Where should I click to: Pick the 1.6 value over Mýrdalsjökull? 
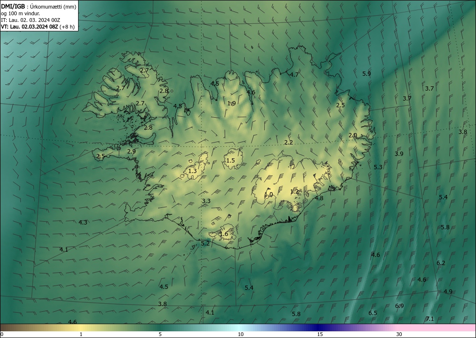(224, 234)
